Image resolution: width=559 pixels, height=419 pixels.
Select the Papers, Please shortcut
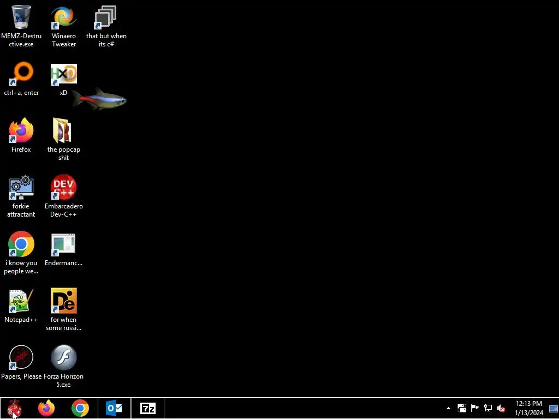click(x=21, y=357)
